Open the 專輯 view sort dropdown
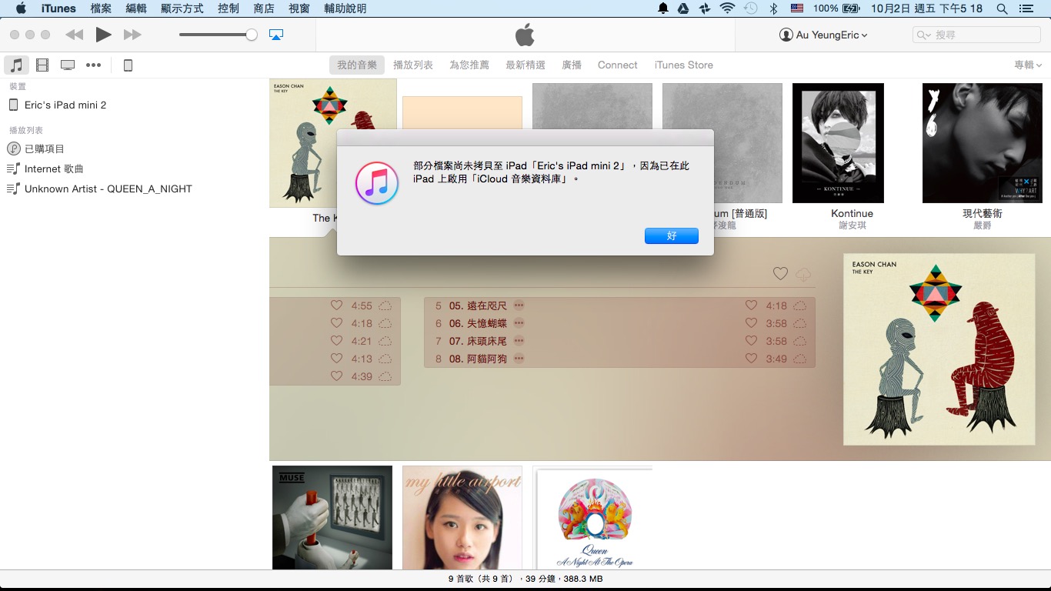Screen dimensions: 1051x591 (x=1028, y=65)
